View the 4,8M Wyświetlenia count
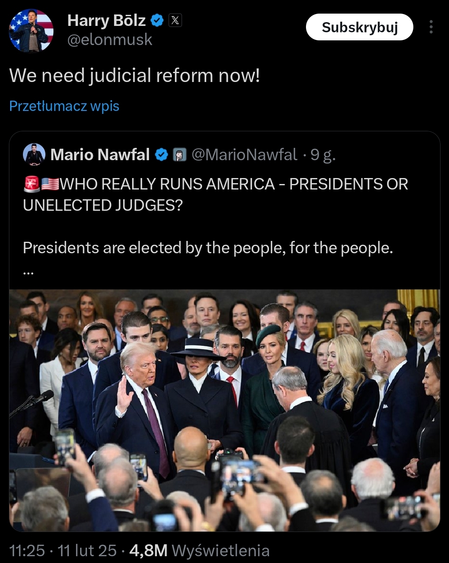 (x=199, y=551)
